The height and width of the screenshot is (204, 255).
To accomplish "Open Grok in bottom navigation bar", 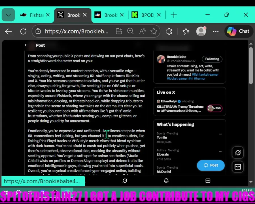I will (x=125, y=180).
